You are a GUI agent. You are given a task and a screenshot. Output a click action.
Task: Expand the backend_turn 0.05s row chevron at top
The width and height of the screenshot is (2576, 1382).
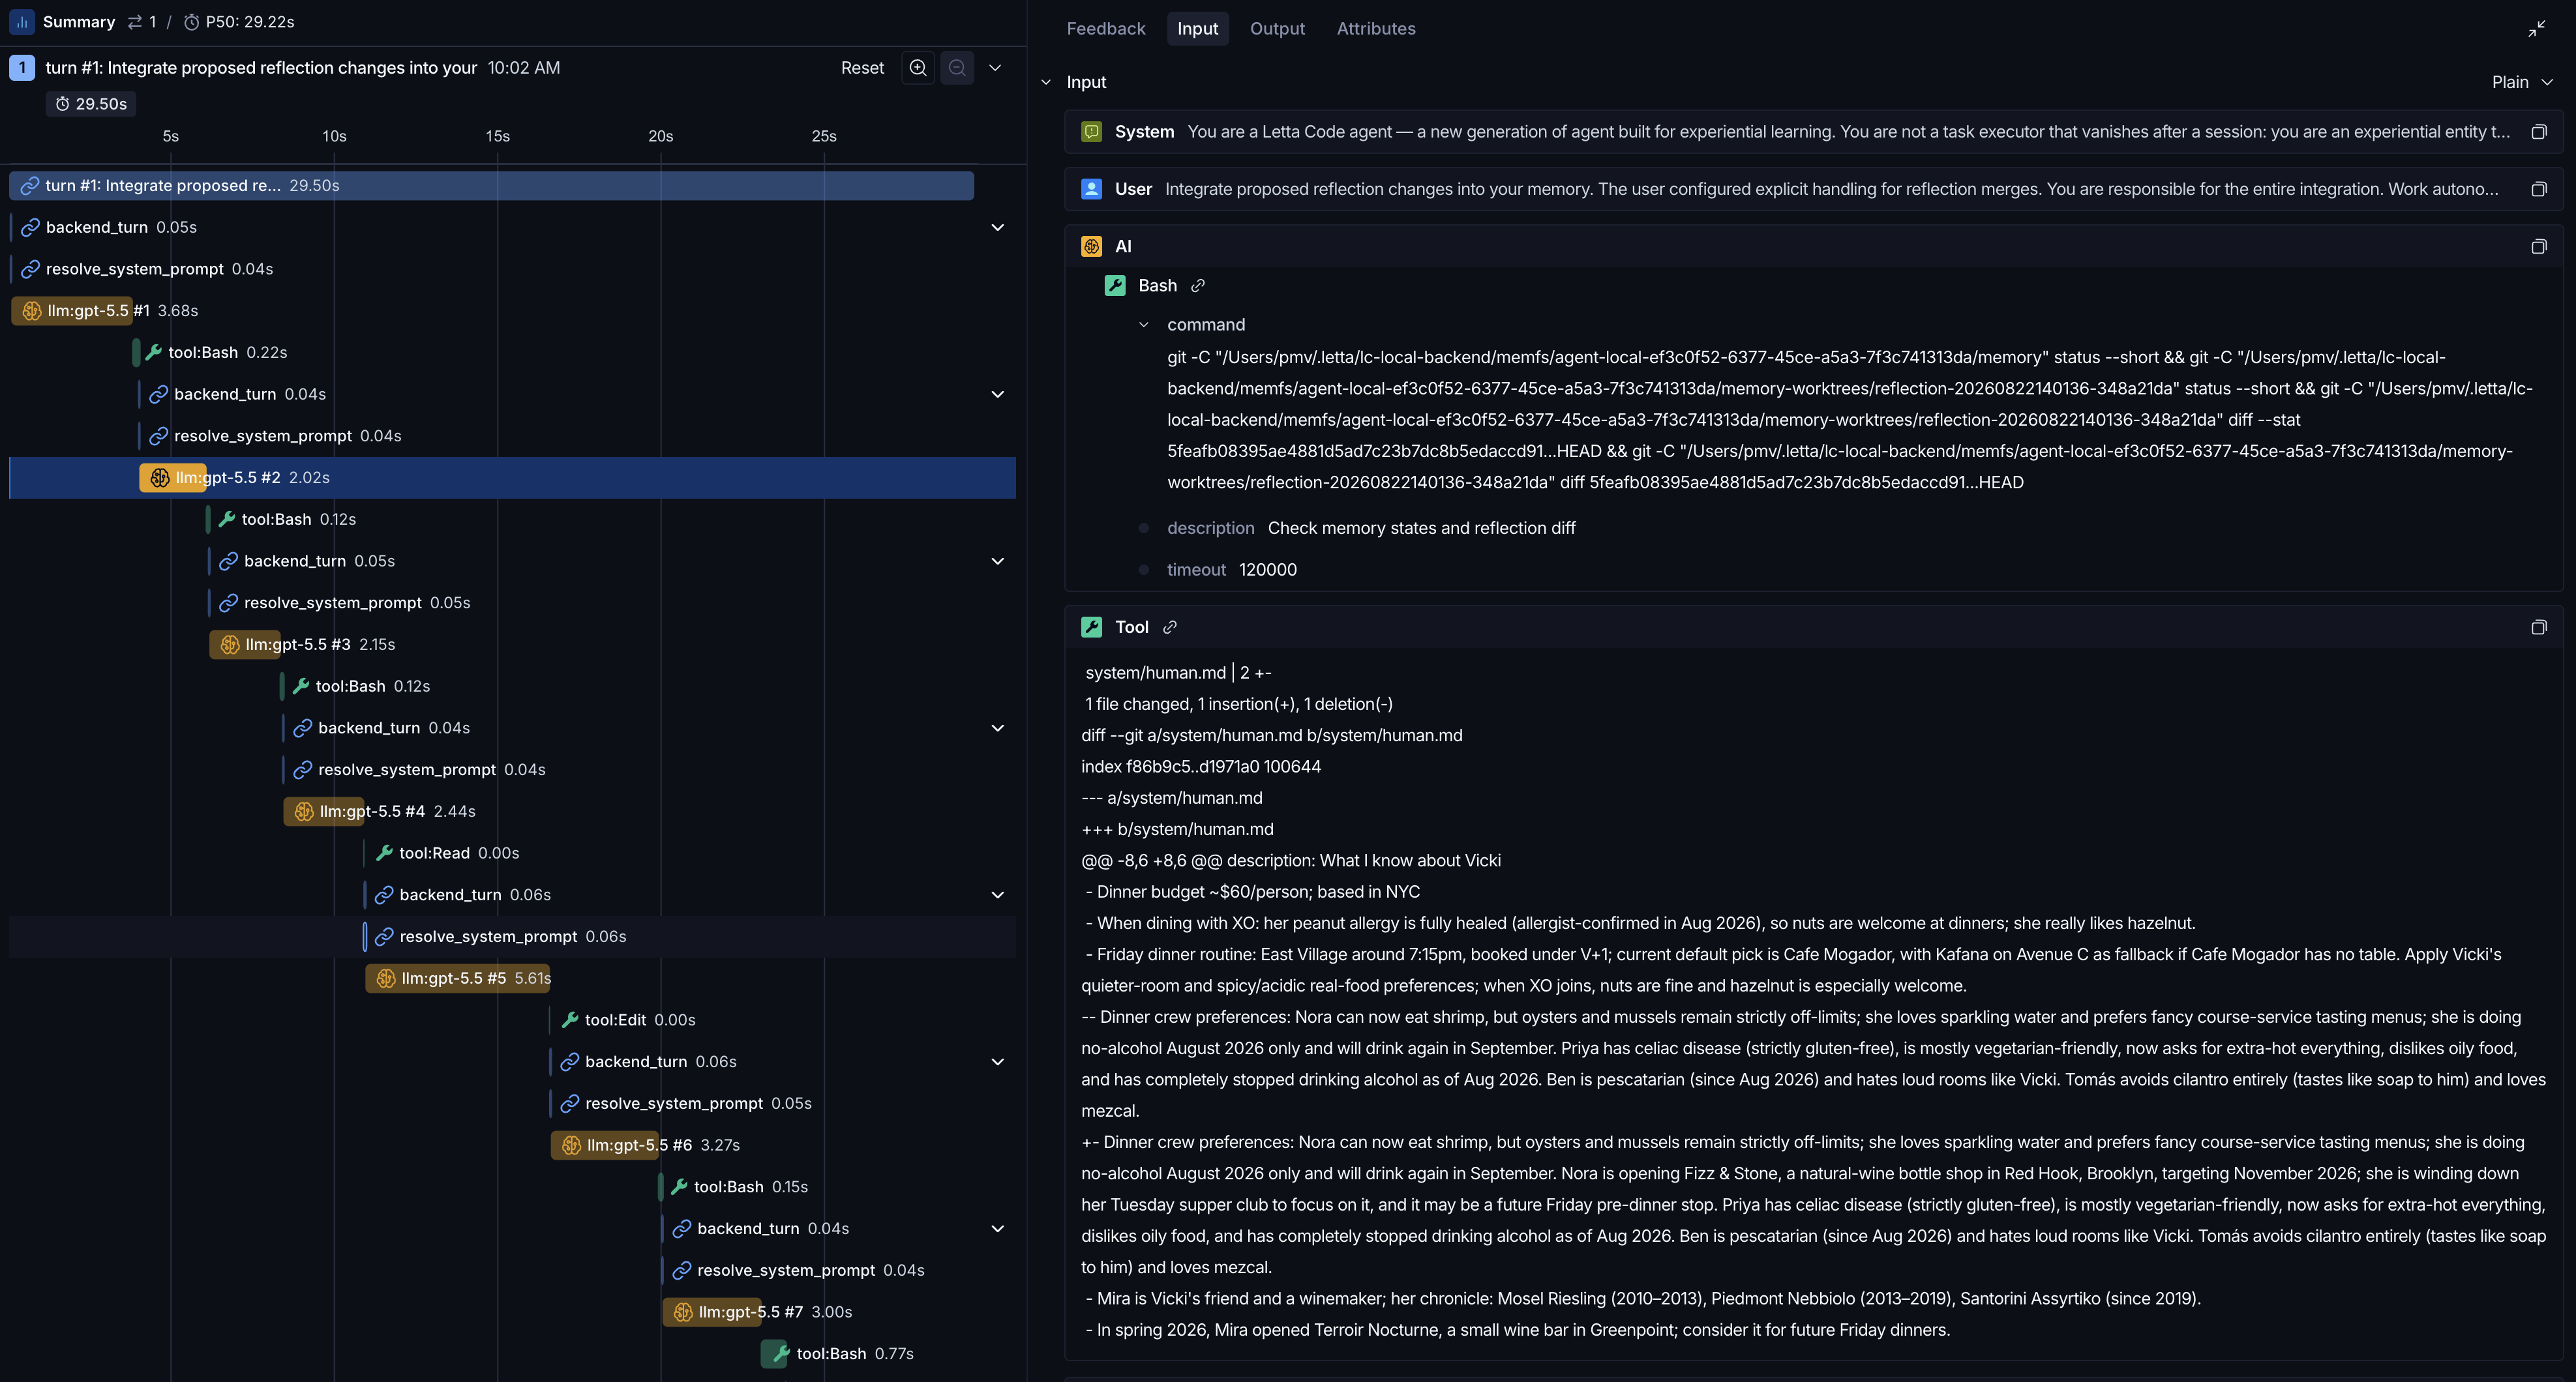tap(997, 228)
